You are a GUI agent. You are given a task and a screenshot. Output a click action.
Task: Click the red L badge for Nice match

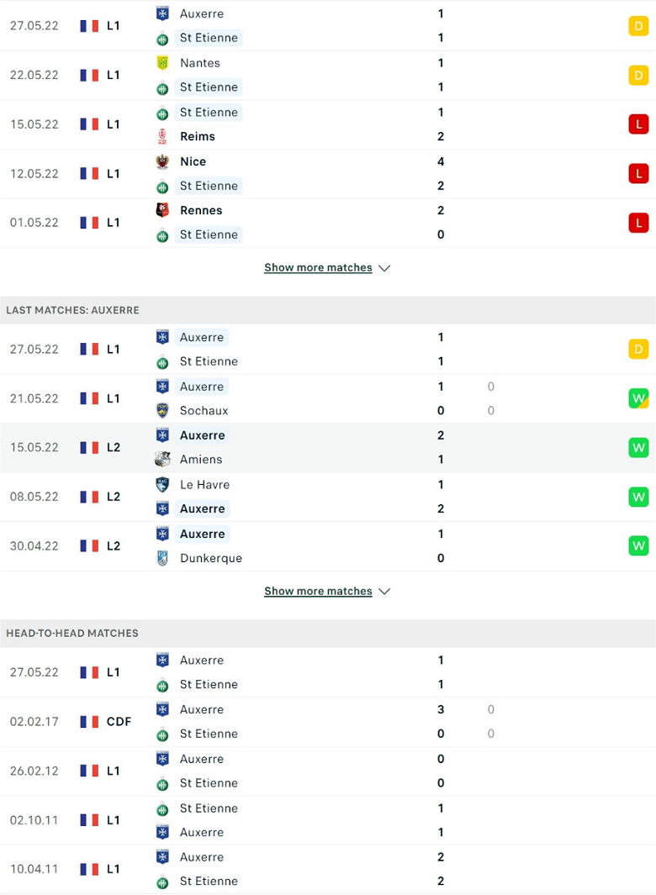pyautogui.click(x=638, y=173)
